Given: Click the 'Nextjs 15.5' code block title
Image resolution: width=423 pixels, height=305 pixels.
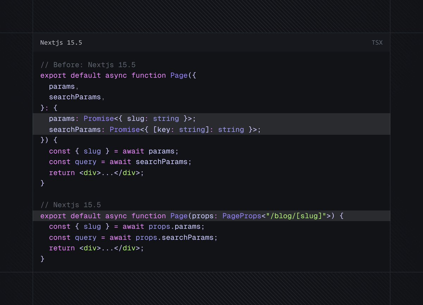Looking at the screenshot, I should 61,43.
